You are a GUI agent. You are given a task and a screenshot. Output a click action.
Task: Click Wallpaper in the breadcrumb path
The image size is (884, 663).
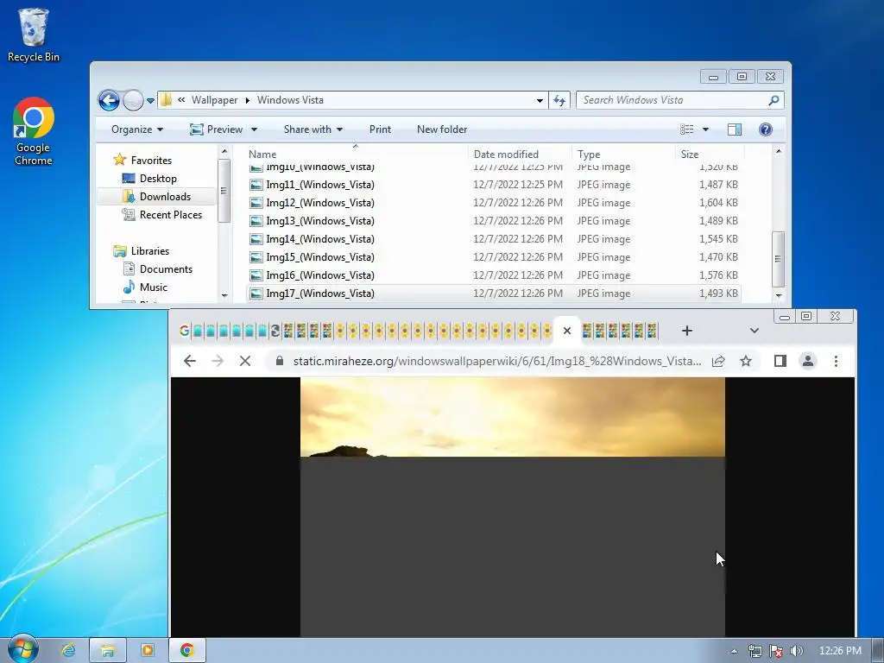click(x=214, y=100)
